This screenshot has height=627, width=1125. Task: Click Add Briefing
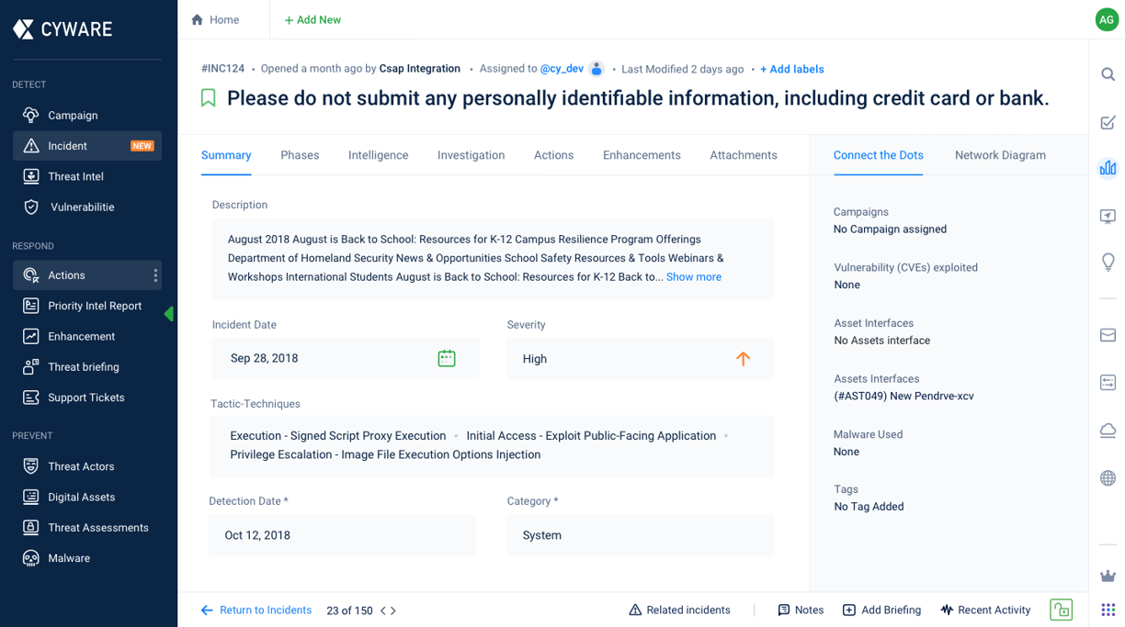click(881, 610)
